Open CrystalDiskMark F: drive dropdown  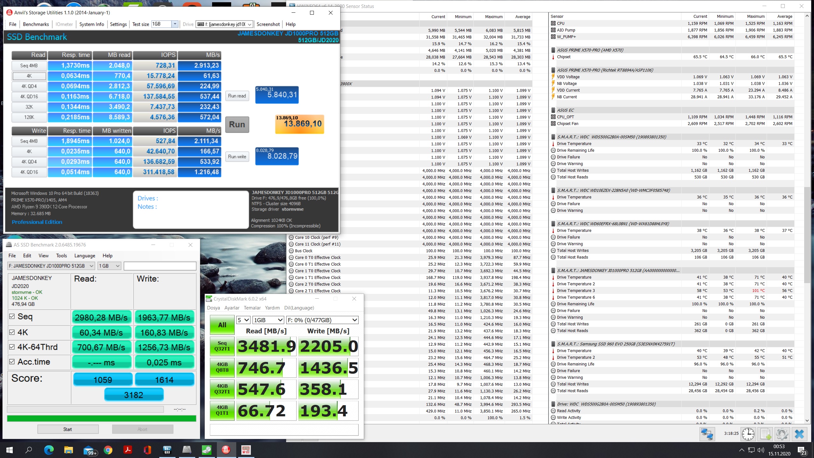(x=322, y=320)
